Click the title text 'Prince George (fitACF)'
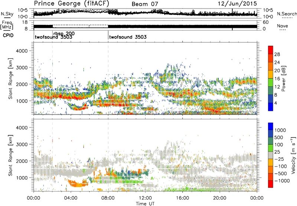Image resolution: width=297 pixels, height=206 pixels. (x=71, y=4)
